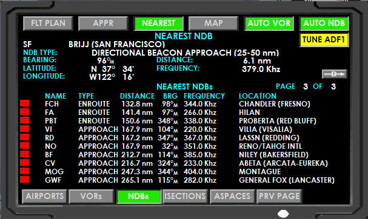The width and height of the screenshot is (368, 219).
Task: Click GENERAL FOX (LANCASTER) location text
Action: [287, 180]
